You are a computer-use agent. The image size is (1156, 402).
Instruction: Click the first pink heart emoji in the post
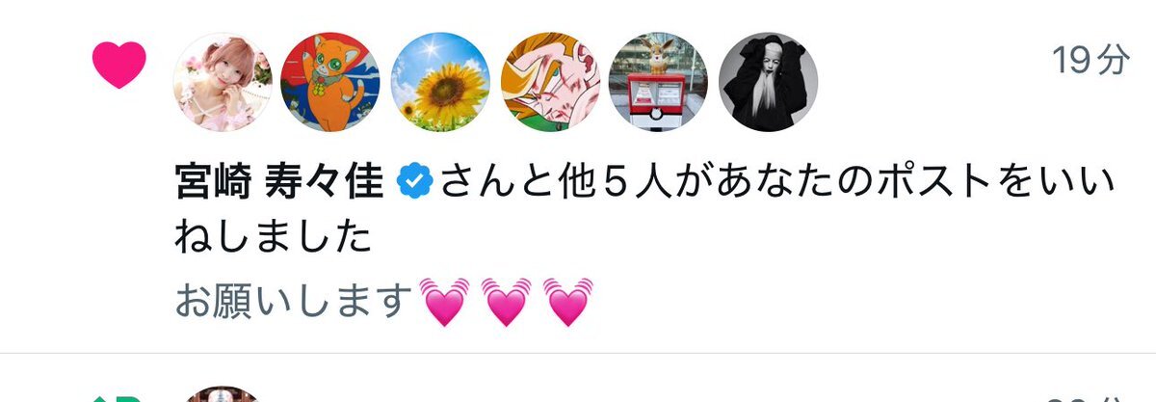tap(443, 301)
